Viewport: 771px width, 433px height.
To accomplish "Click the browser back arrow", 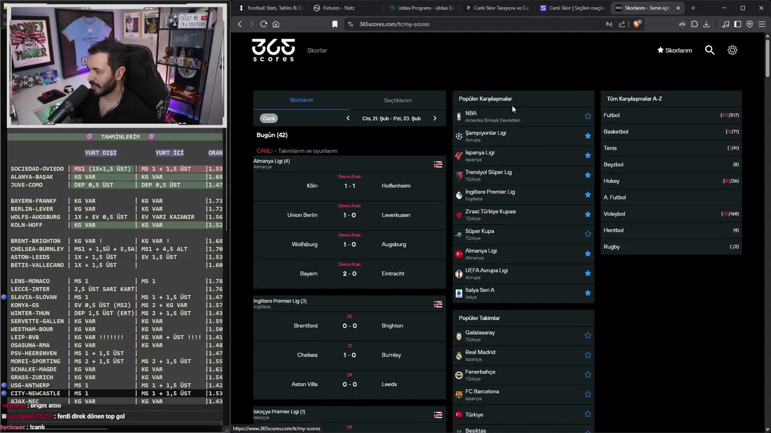I will tap(240, 24).
